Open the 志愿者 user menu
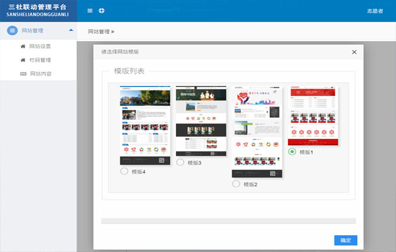Image resolution: width=396 pixels, height=252 pixels. (x=374, y=11)
